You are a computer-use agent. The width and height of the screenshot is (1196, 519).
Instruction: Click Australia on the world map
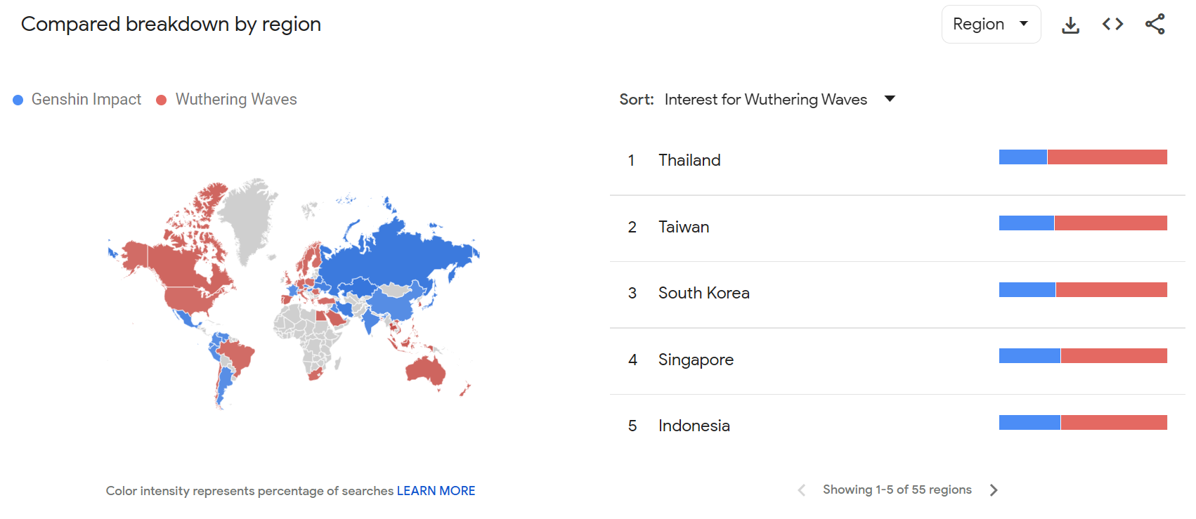coord(426,371)
